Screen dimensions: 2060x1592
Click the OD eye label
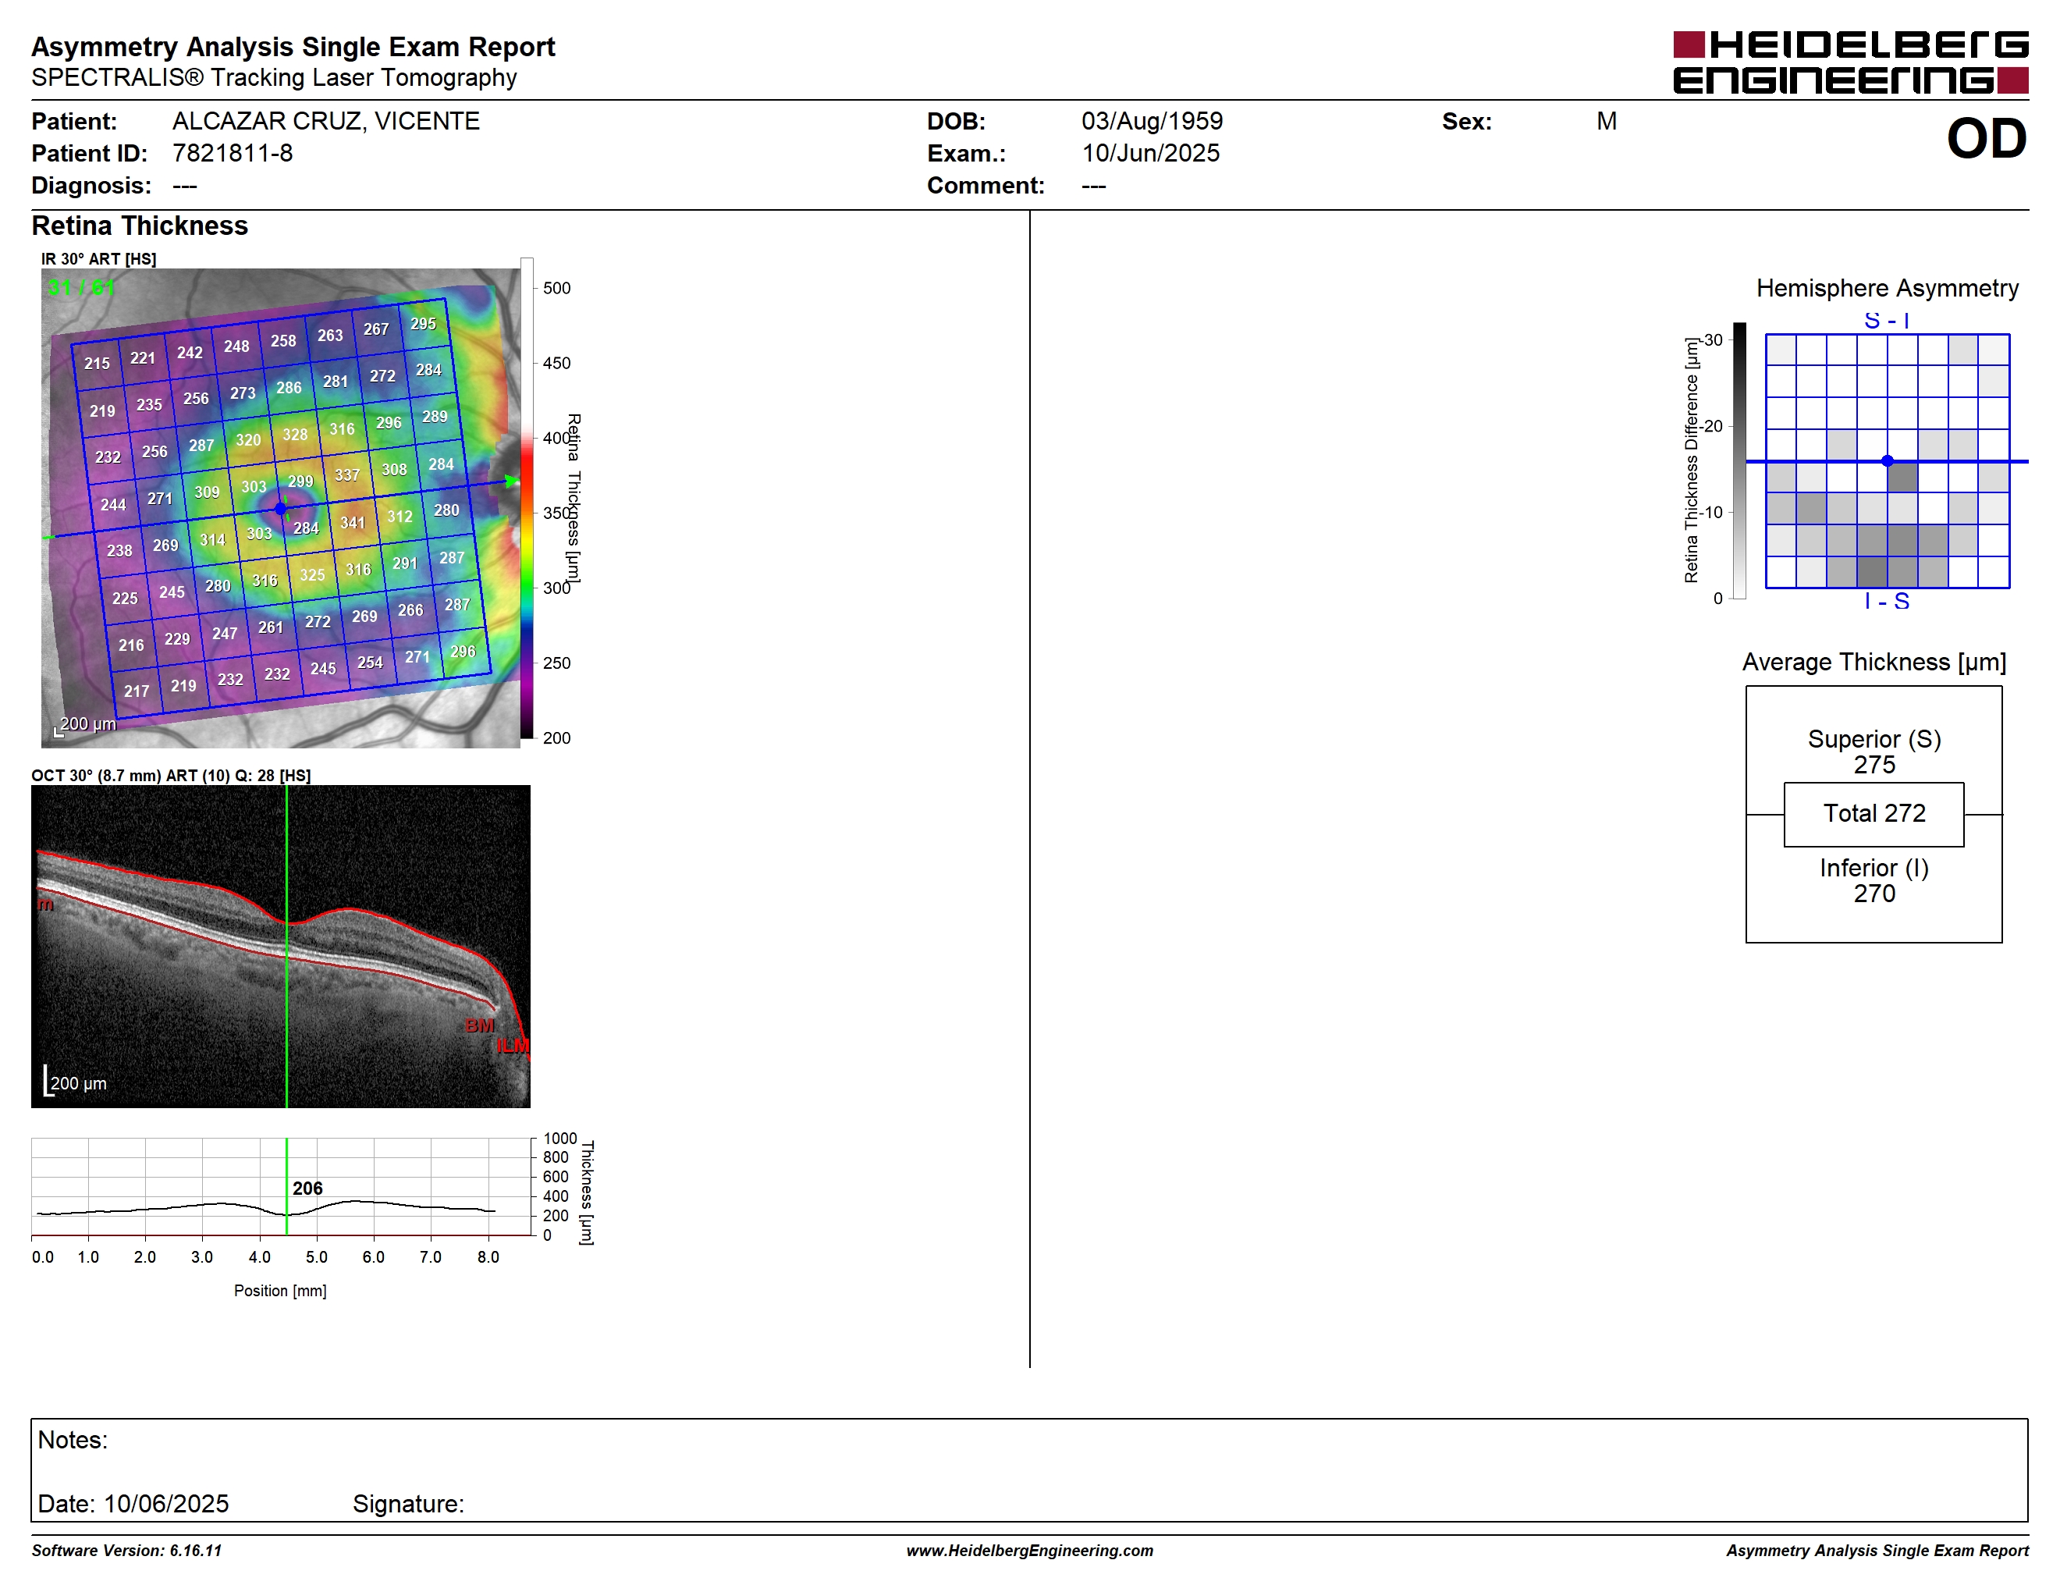click(x=1986, y=139)
